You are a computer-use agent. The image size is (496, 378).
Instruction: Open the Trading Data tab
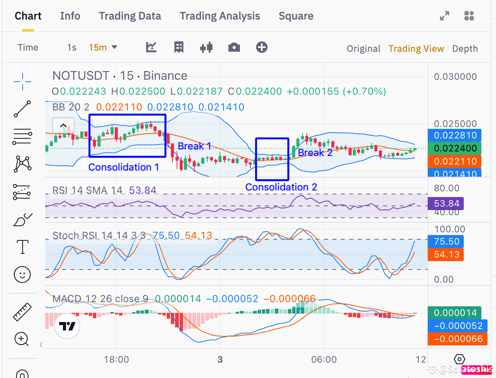coord(130,16)
